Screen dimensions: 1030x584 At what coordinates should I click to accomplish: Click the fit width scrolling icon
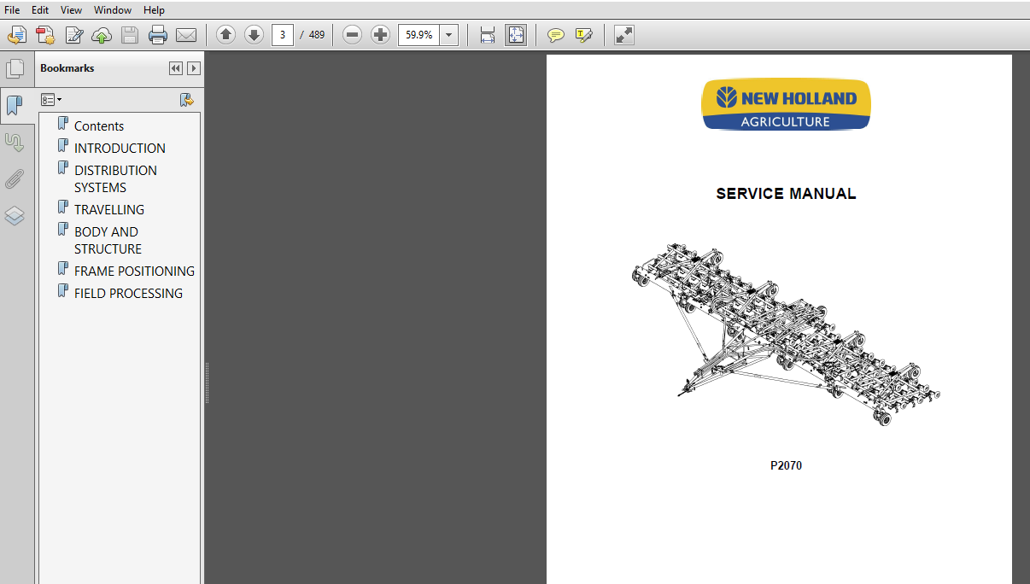coord(488,35)
